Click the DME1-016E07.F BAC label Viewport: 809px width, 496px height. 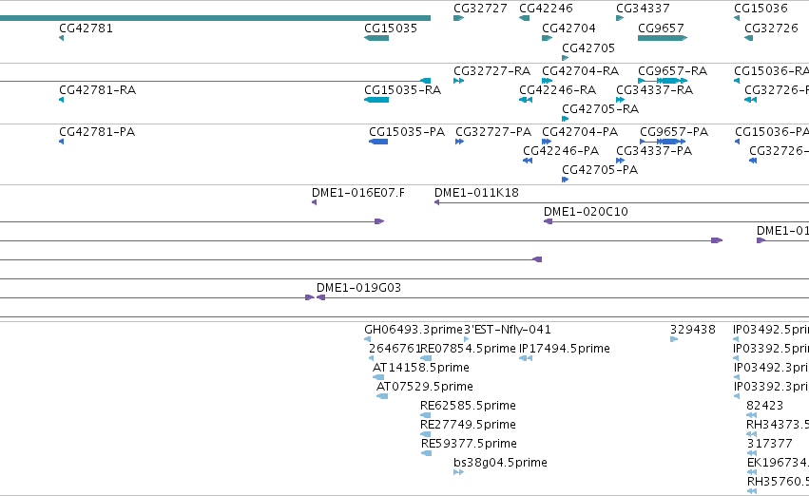click(358, 193)
